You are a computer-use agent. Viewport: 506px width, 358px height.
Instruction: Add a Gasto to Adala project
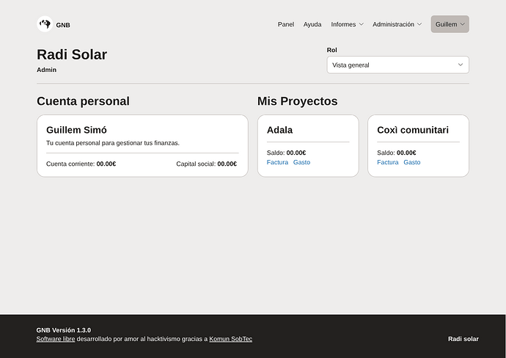click(x=301, y=162)
